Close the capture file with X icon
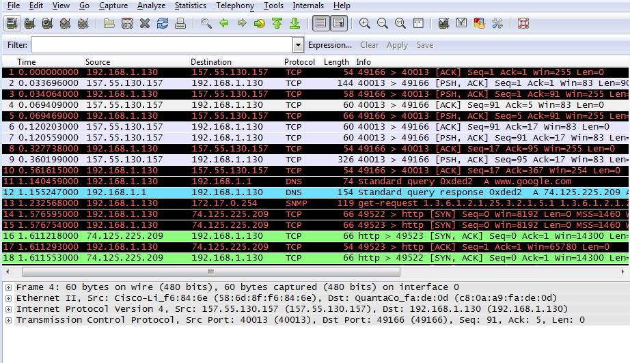Viewport: 630px width, 363px height. (x=145, y=23)
